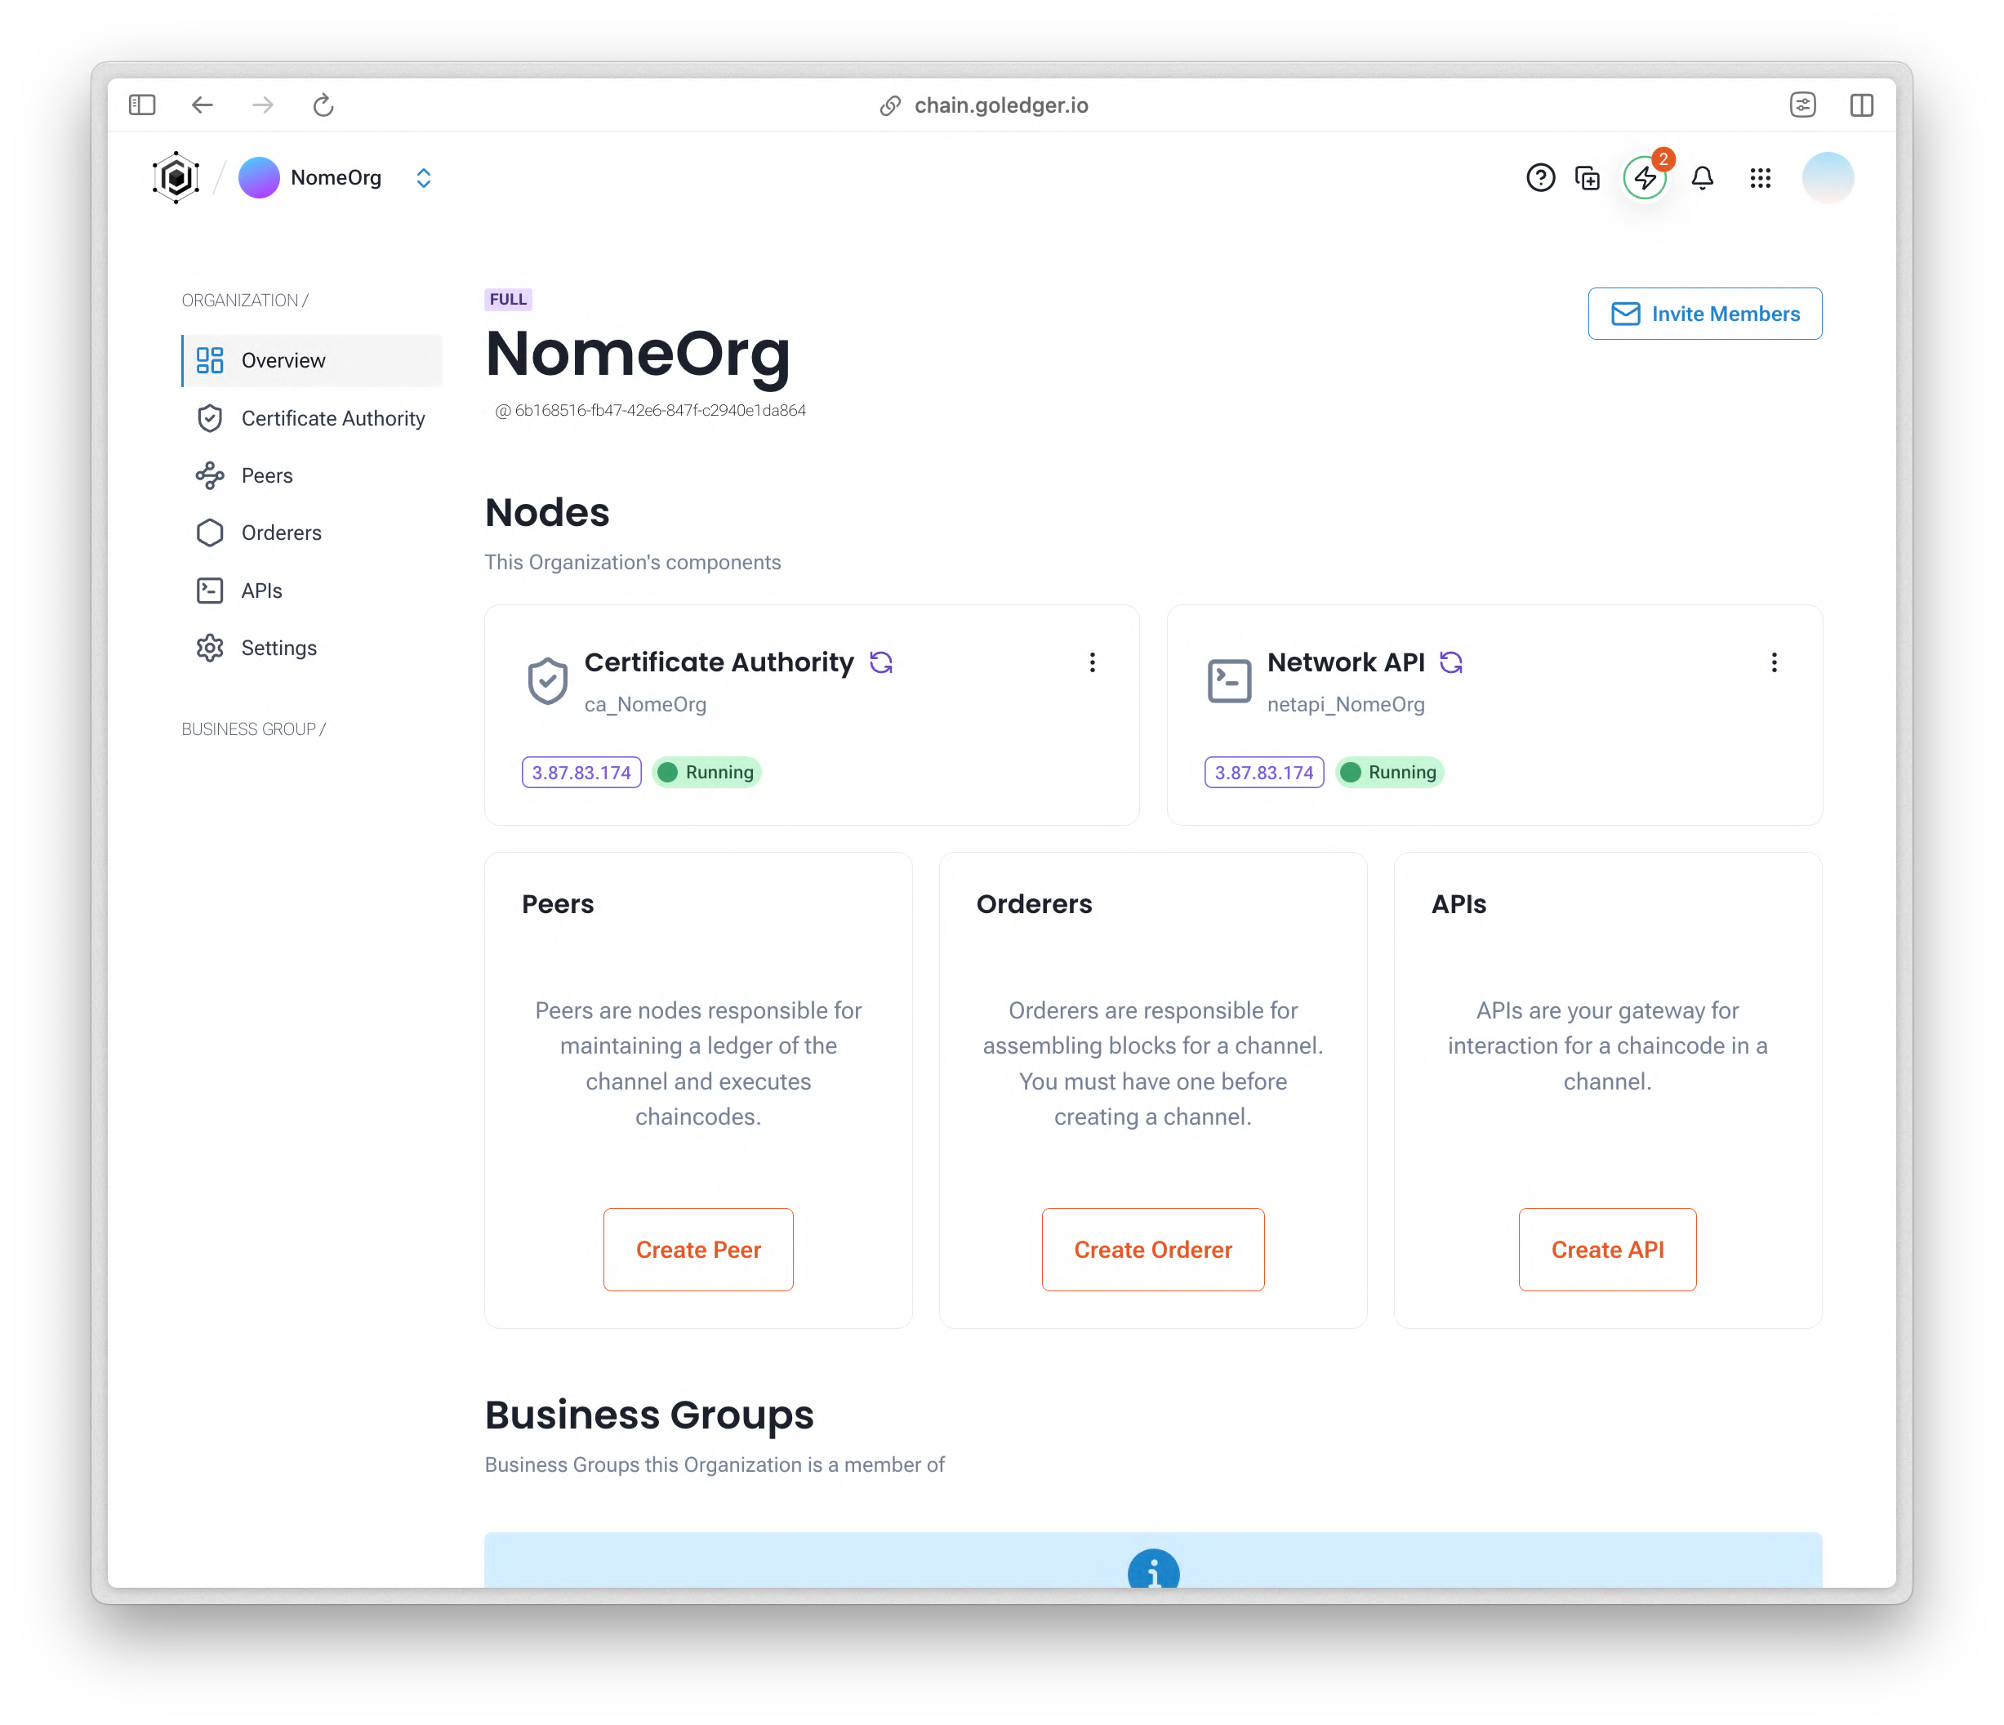The height and width of the screenshot is (1725, 2004).
Task: Open the Certificate Authority card's three-dot menu
Action: [1092, 662]
